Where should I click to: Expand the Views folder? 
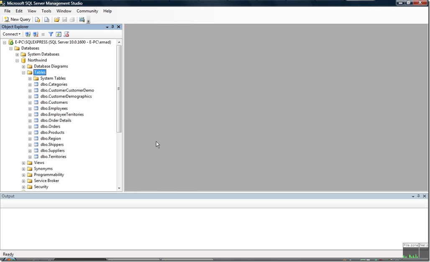click(23, 162)
